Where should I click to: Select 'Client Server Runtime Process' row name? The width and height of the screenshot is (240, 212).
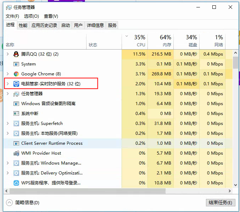(52, 143)
